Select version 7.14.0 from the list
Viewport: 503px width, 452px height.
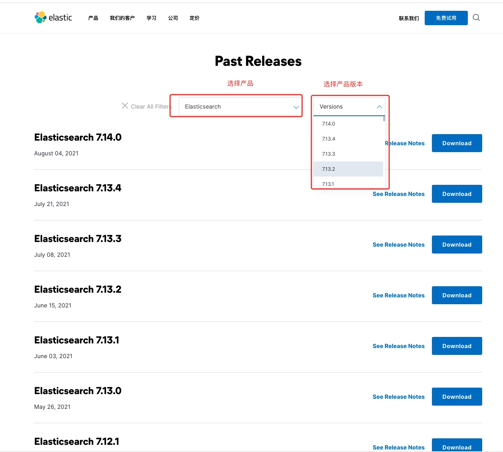point(348,124)
